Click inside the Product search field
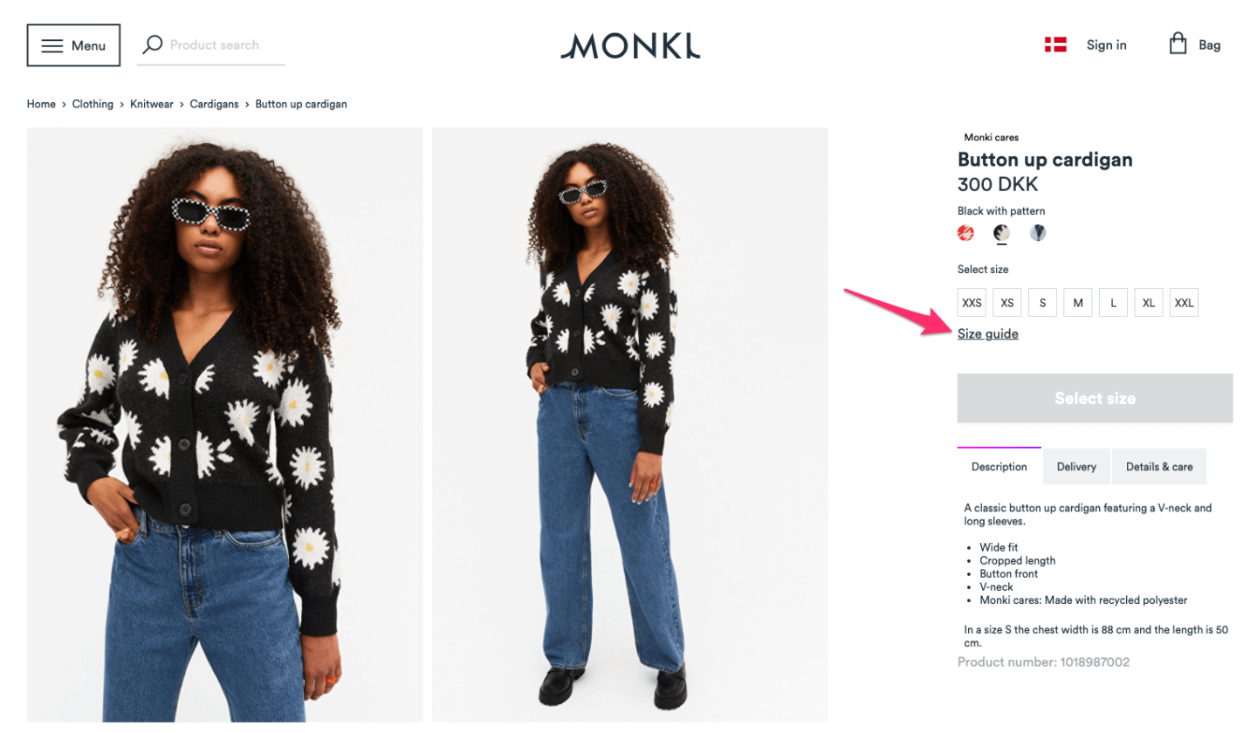Image resolution: width=1257 pixels, height=733 pixels. tap(218, 45)
